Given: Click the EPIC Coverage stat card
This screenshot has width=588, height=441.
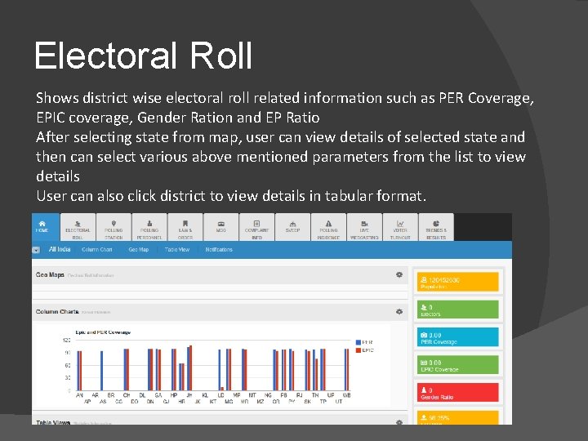Looking at the screenshot, I should pyautogui.click(x=458, y=364).
